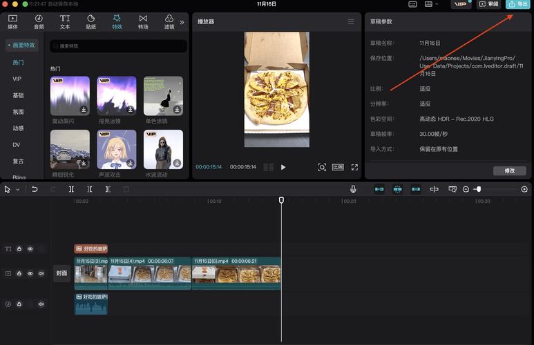
Task: Lock the main video track
Action: [19, 273]
